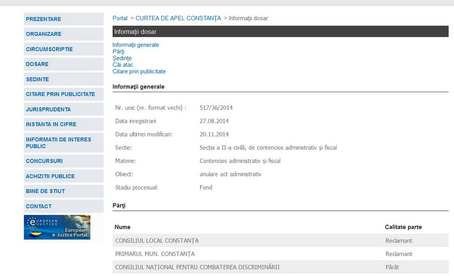This screenshot has width=454, height=276.
Task: Jump to Informații generale anchor link
Action: [x=136, y=45]
